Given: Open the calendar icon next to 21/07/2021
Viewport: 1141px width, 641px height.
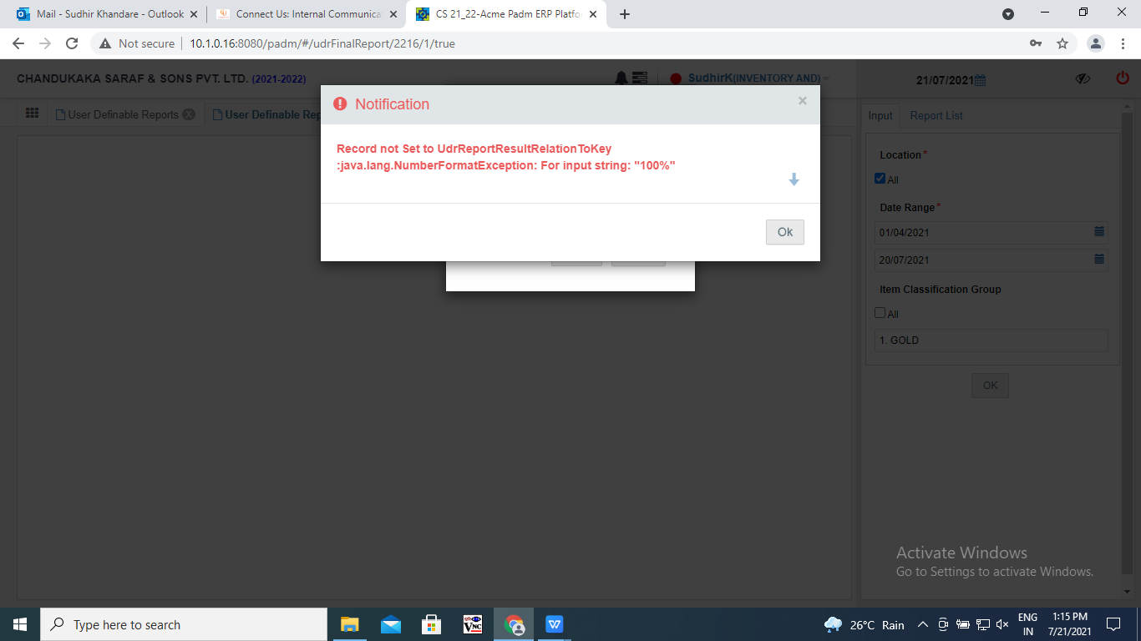Looking at the screenshot, I should (981, 80).
